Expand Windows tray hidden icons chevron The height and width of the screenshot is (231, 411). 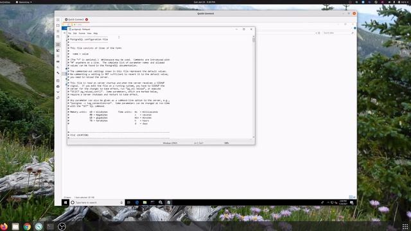pyautogui.click(x=328, y=203)
